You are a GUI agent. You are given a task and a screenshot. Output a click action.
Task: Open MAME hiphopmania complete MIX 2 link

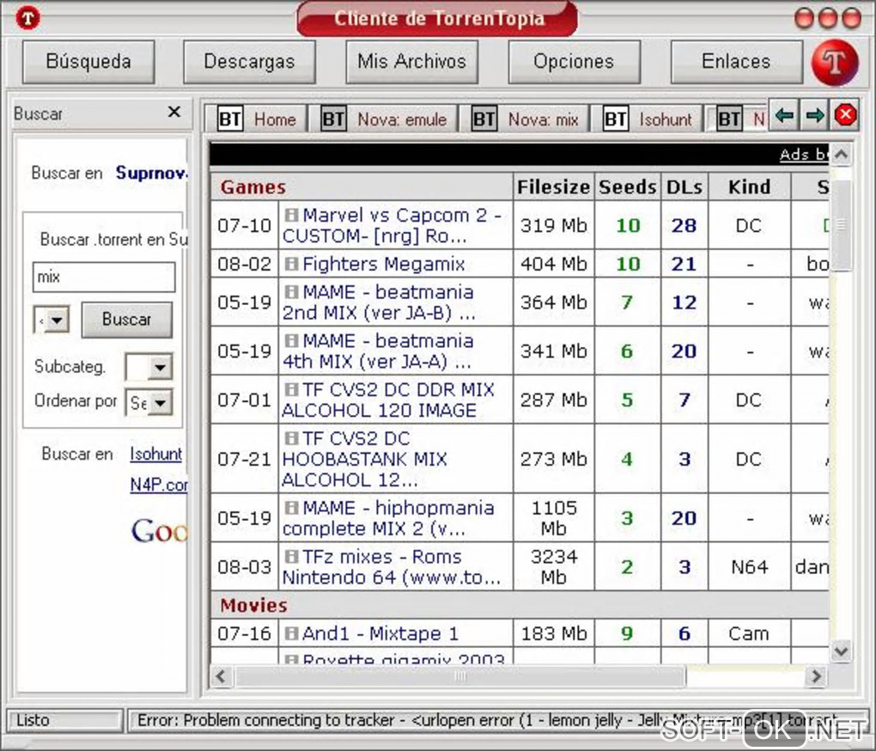(389, 518)
